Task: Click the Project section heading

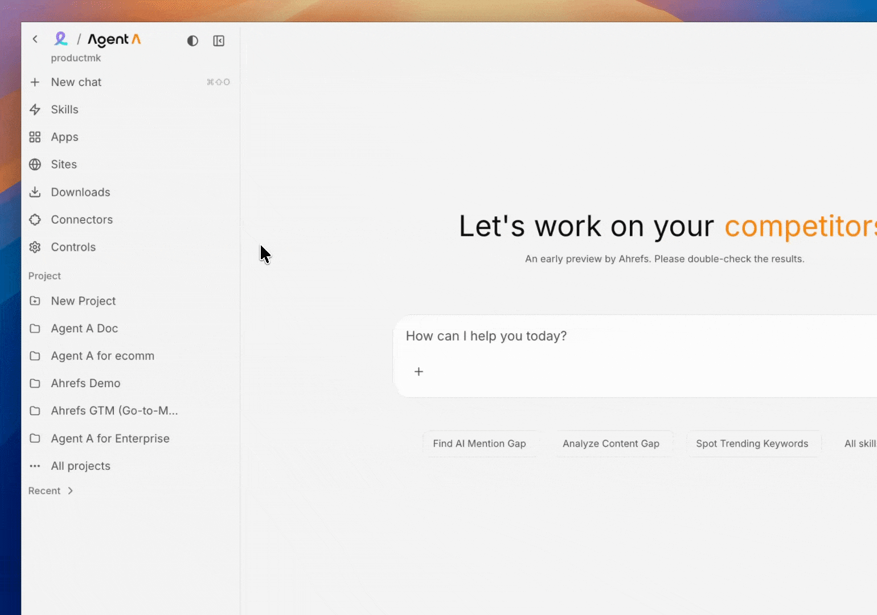Action: (x=44, y=276)
